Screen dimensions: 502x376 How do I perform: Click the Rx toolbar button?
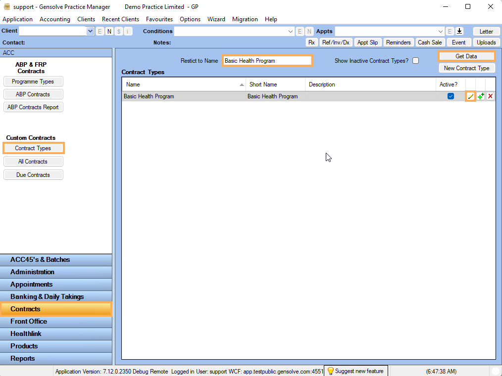point(311,42)
